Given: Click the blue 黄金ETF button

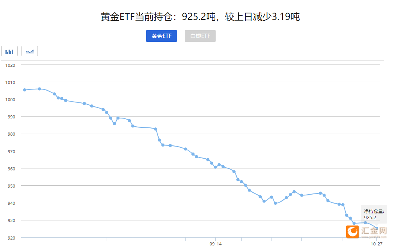Looking at the screenshot, I should pos(161,36).
